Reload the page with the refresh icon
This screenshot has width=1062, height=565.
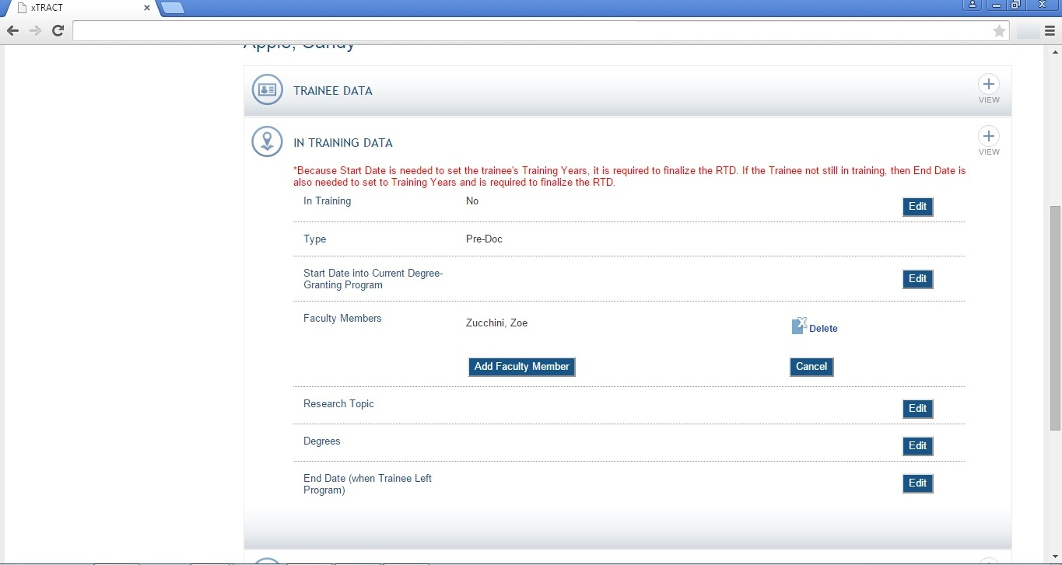click(x=58, y=31)
